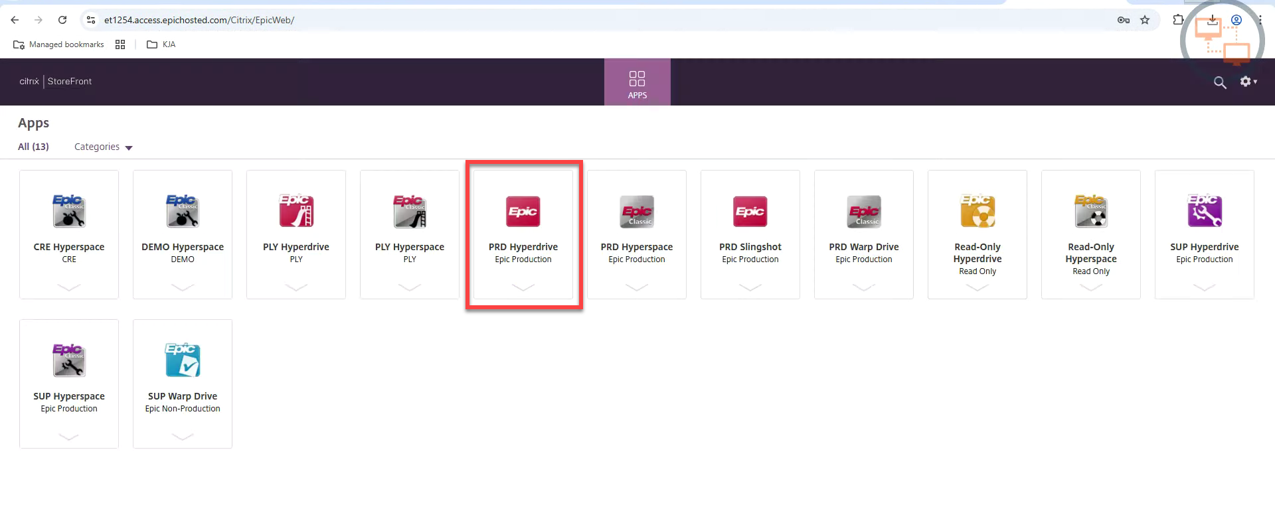Viewport: 1275px width, 507px height.
Task: Launch the SUP Warp Drive app icon
Action: pos(183,360)
